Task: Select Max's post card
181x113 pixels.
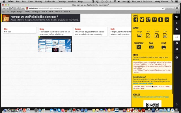Action: click(x=20, y=30)
